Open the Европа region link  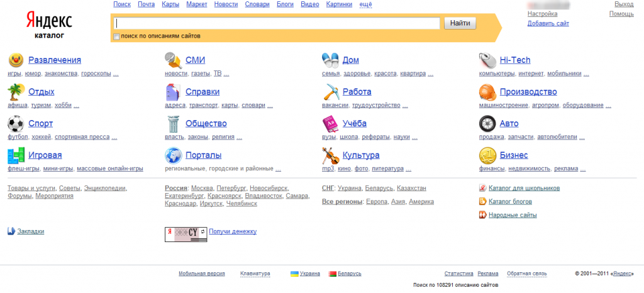pyautogui.click(x=377, y=202)
